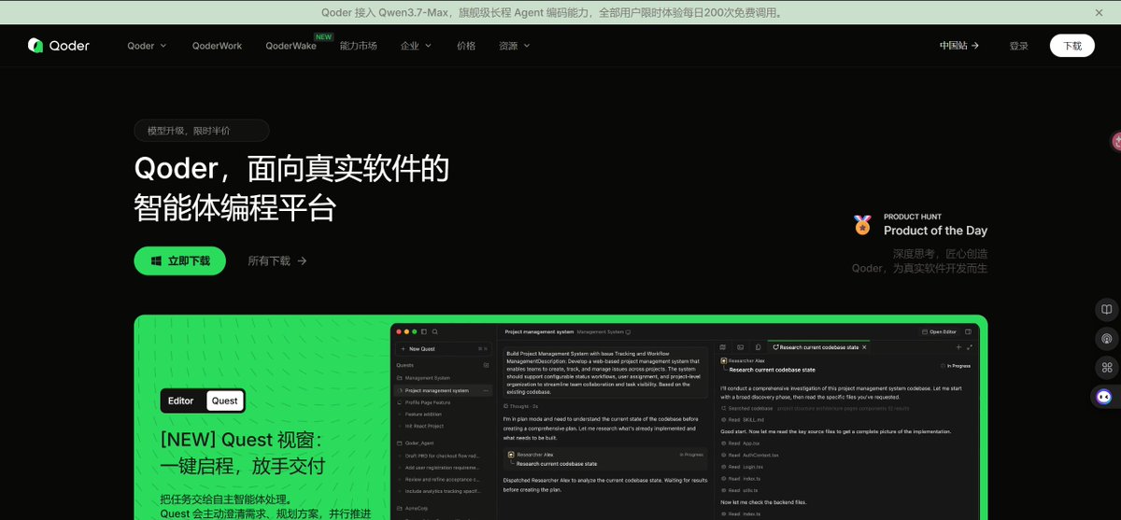The width and height of the screenshot is (1121, 520).
Task: Close the Research current codebase state tab
Action: [x=864, y=346]
